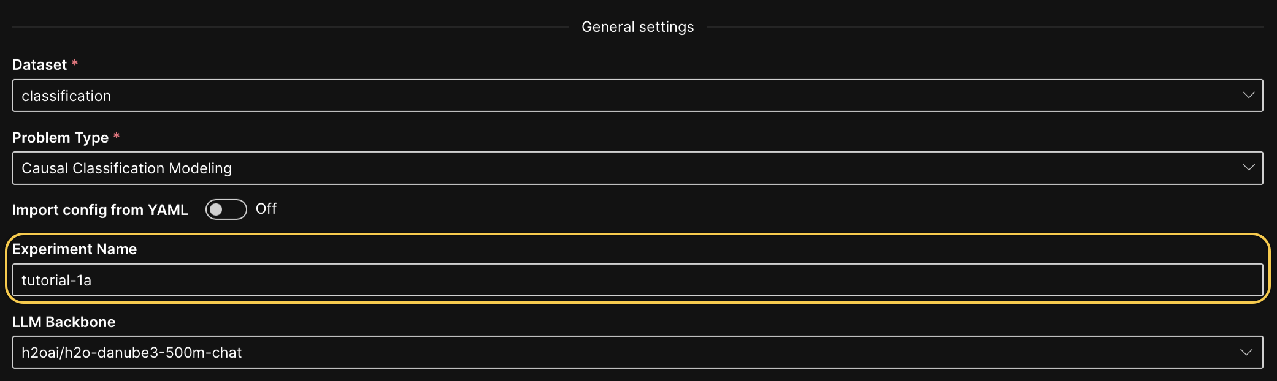Open the Dataset dropdown showing classification
This screenshot has width=1277, height=381.
pos(638,96)
